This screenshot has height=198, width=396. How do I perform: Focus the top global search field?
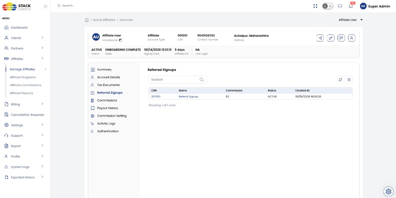click(68, 5)
